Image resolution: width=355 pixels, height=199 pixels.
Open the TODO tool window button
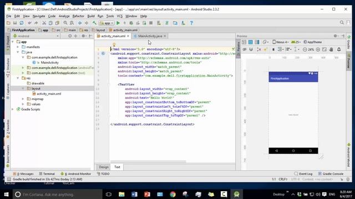click(x=103, y=174)
